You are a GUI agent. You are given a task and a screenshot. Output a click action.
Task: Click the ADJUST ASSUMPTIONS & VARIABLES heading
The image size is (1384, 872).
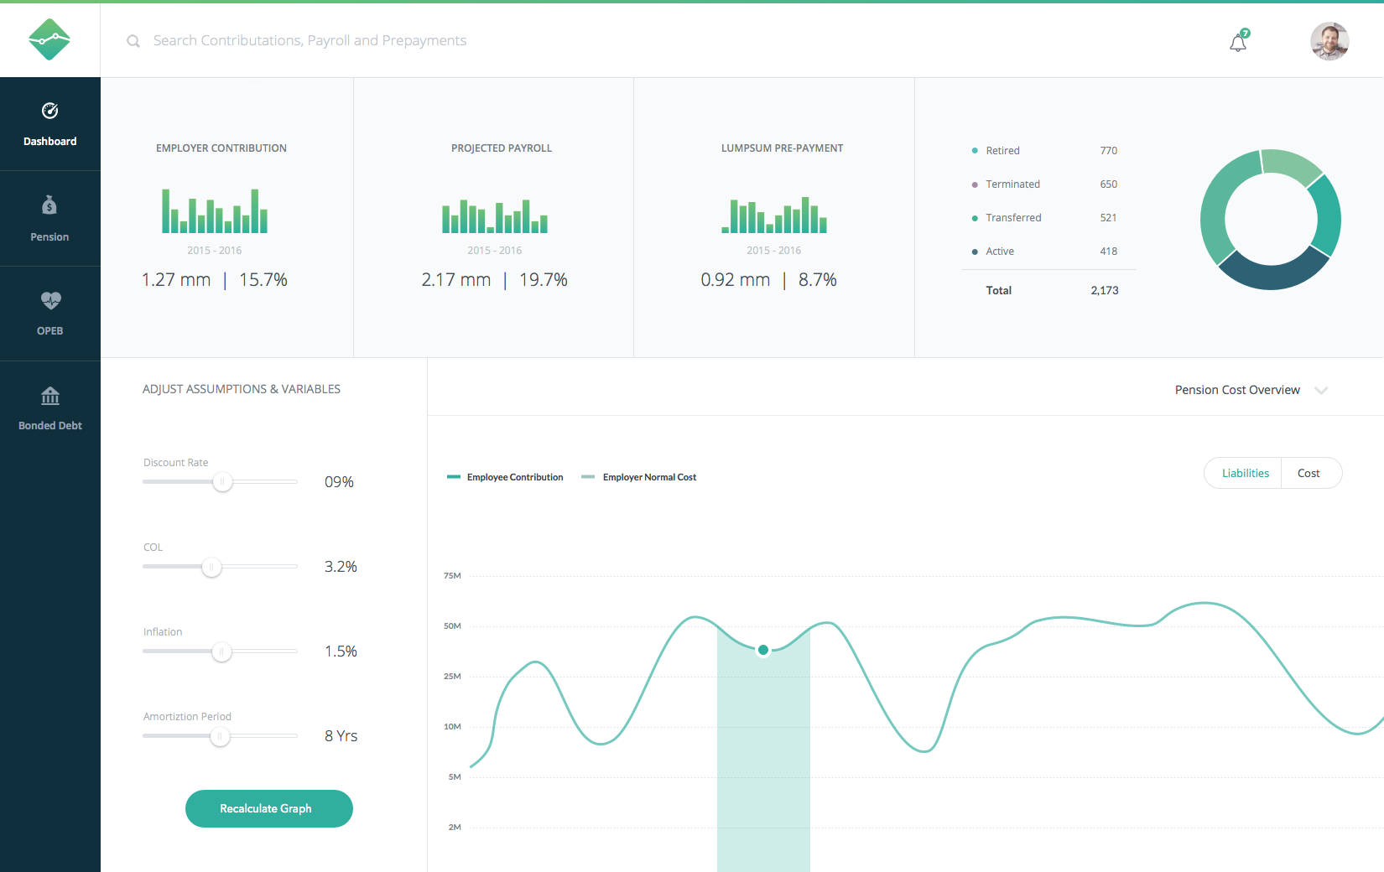point(242,389)
